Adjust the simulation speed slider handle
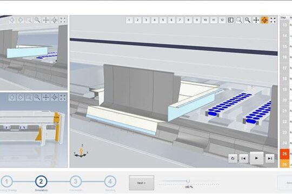 188,181
